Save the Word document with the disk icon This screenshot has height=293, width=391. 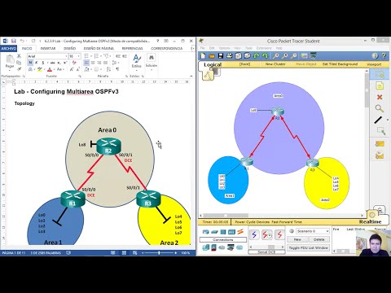click(14, 41)
